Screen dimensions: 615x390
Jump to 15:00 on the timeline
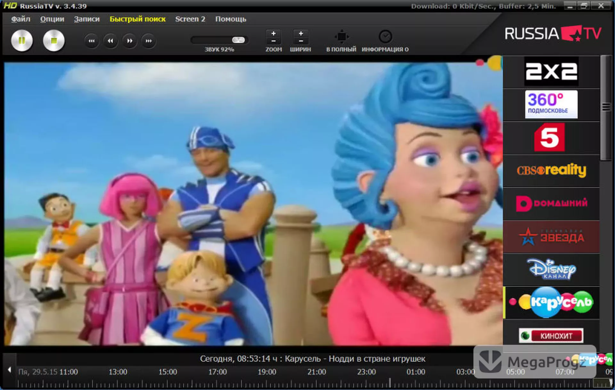[x=168, y=372]
